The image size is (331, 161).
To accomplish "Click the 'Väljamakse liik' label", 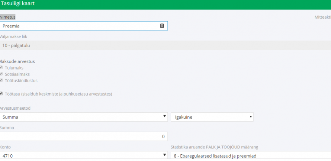I will pyautogui.click(x=14, y=36).
